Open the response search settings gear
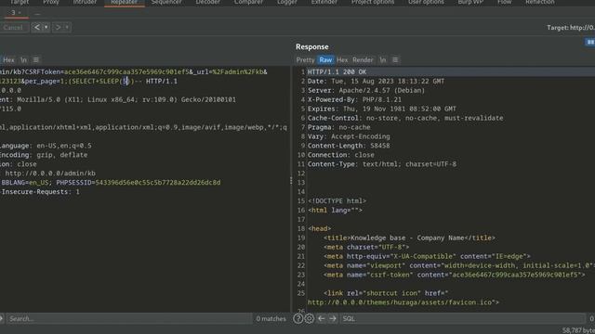The width and height of the screenshot is (595, 334). click(x=310, y=318)
